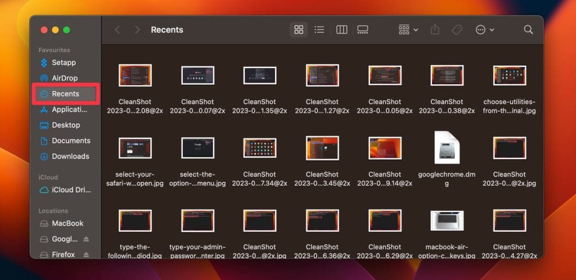
Task: Open the More actions ellipsis menu
Action: (484, 30)
